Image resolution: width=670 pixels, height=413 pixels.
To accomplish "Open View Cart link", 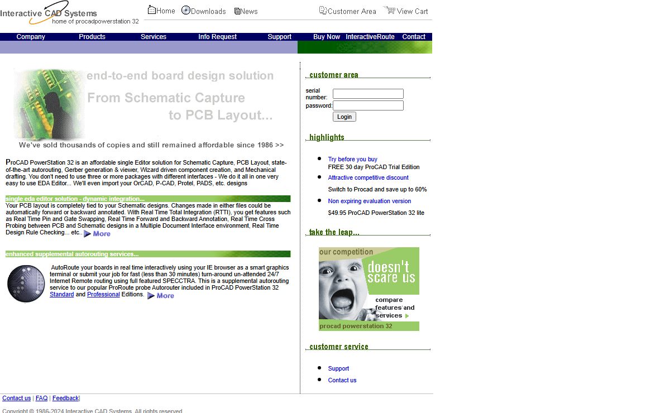I will (413, 11).
